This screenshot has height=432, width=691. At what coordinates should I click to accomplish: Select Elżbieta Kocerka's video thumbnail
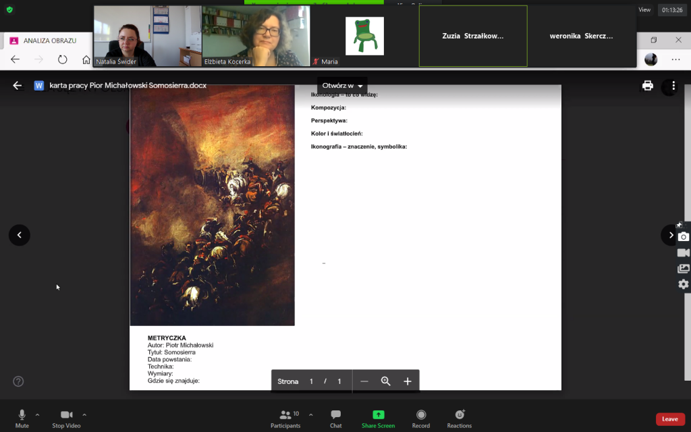pos(256,36)
